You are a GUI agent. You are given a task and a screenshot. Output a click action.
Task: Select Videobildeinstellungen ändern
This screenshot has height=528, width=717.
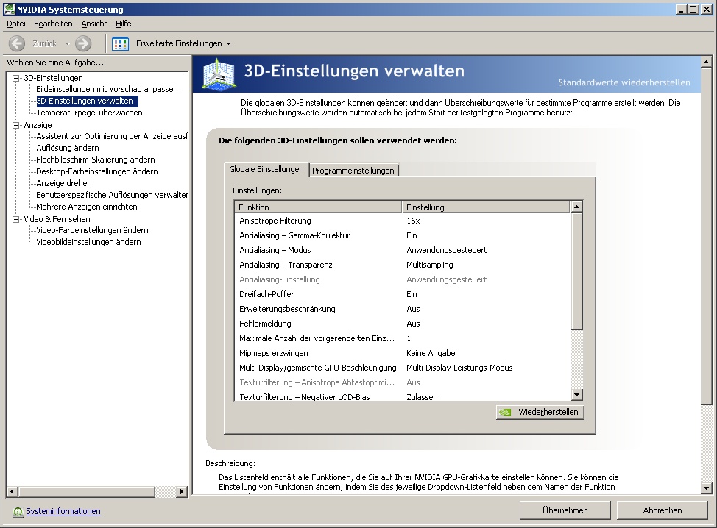tap(89, 243)
